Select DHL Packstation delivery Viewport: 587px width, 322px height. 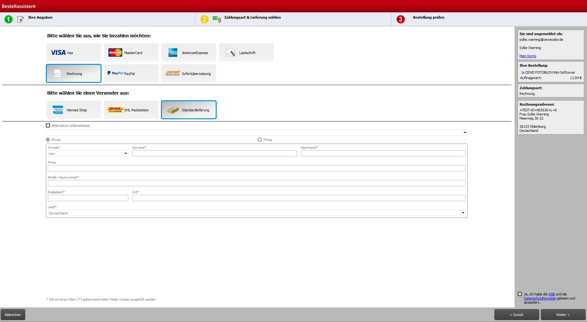[x=131, y=110]
